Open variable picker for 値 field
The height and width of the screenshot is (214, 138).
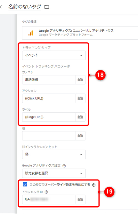[x=80, y=136]
